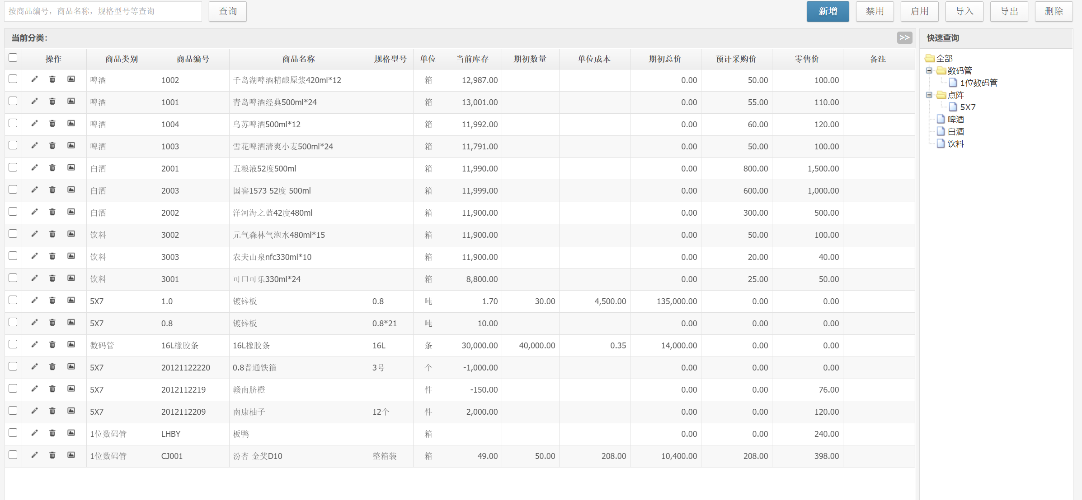Delete product 1002 using trash icon
The height and width of the screenshot is (500, 1082).
pyautogui.click(x=52, y=79)
